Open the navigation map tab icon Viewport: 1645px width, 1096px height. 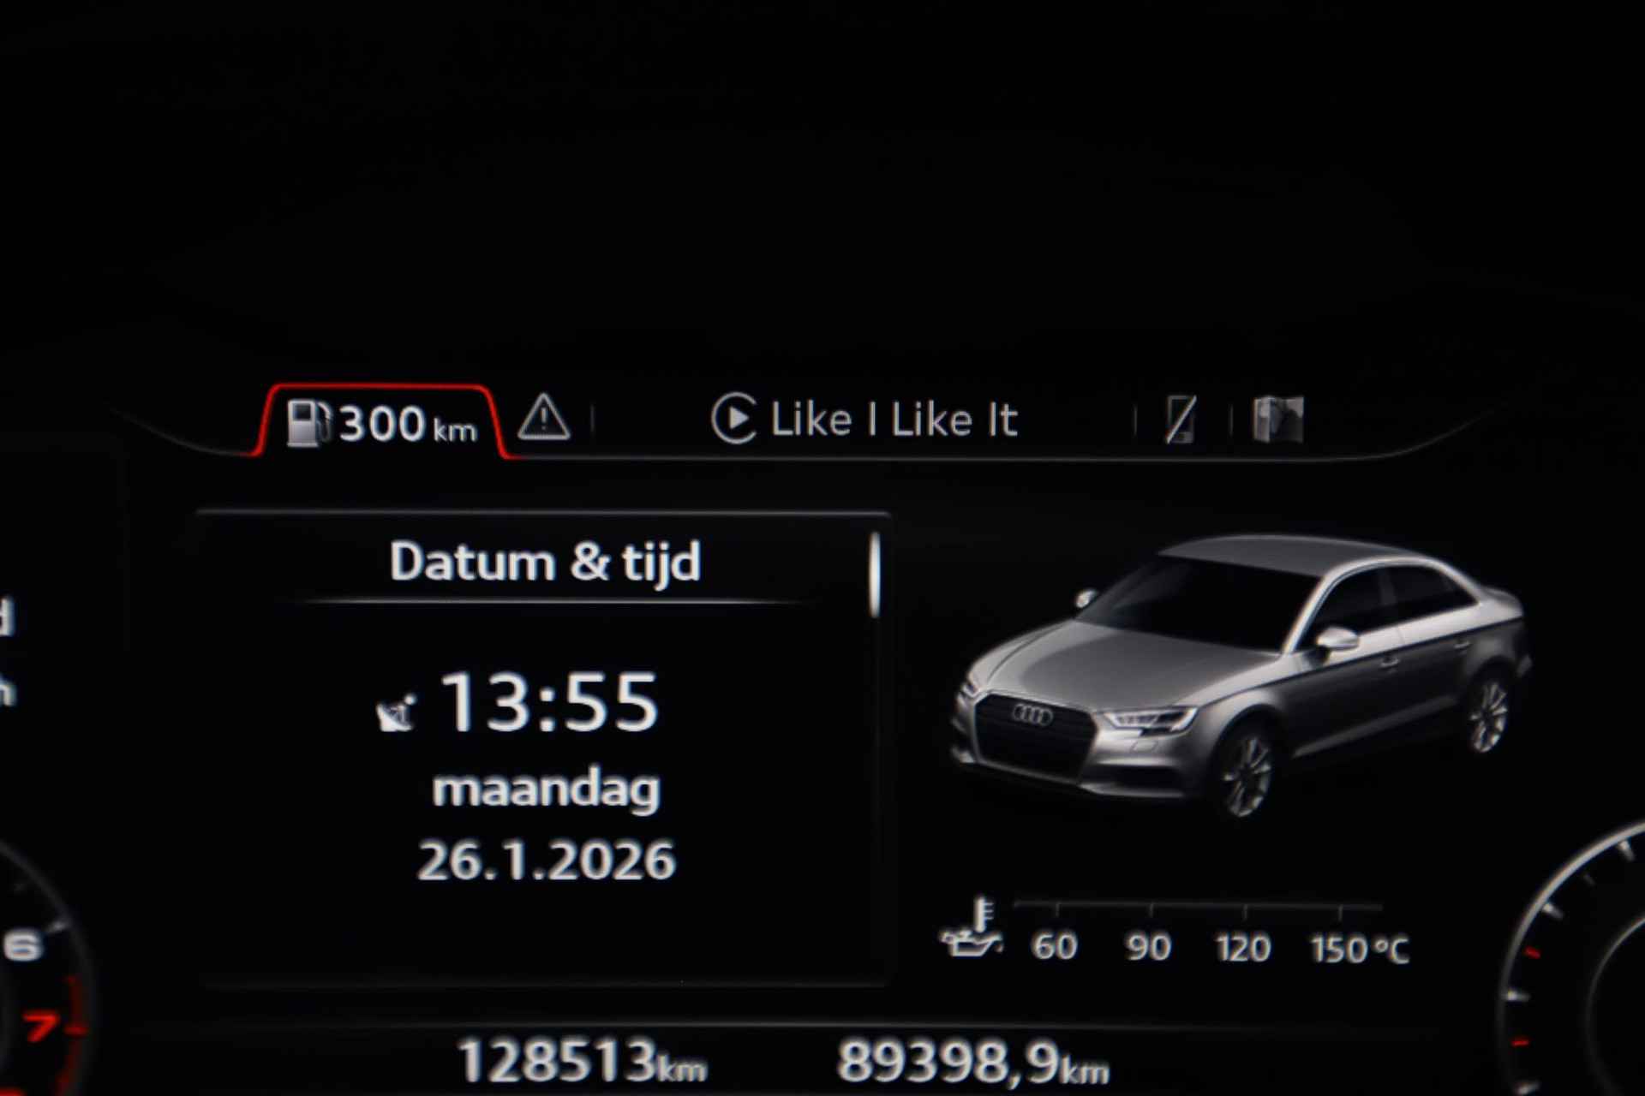[1278, 420]
